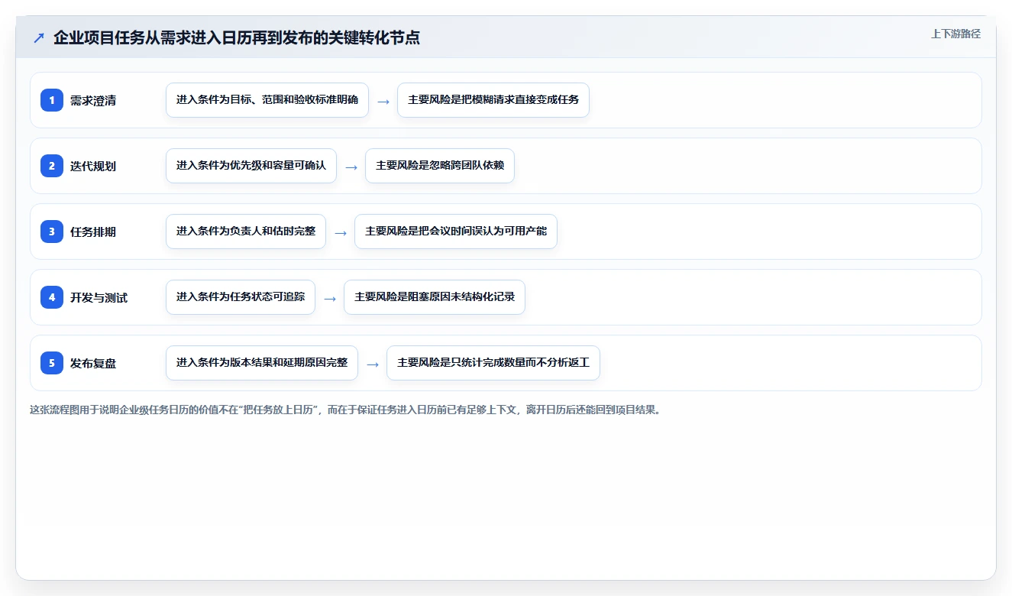Open the 主要风险是只统计完成数量而不分析返工 card
This screenshot has height=596, width=1012.
click(x=493, y=363)
